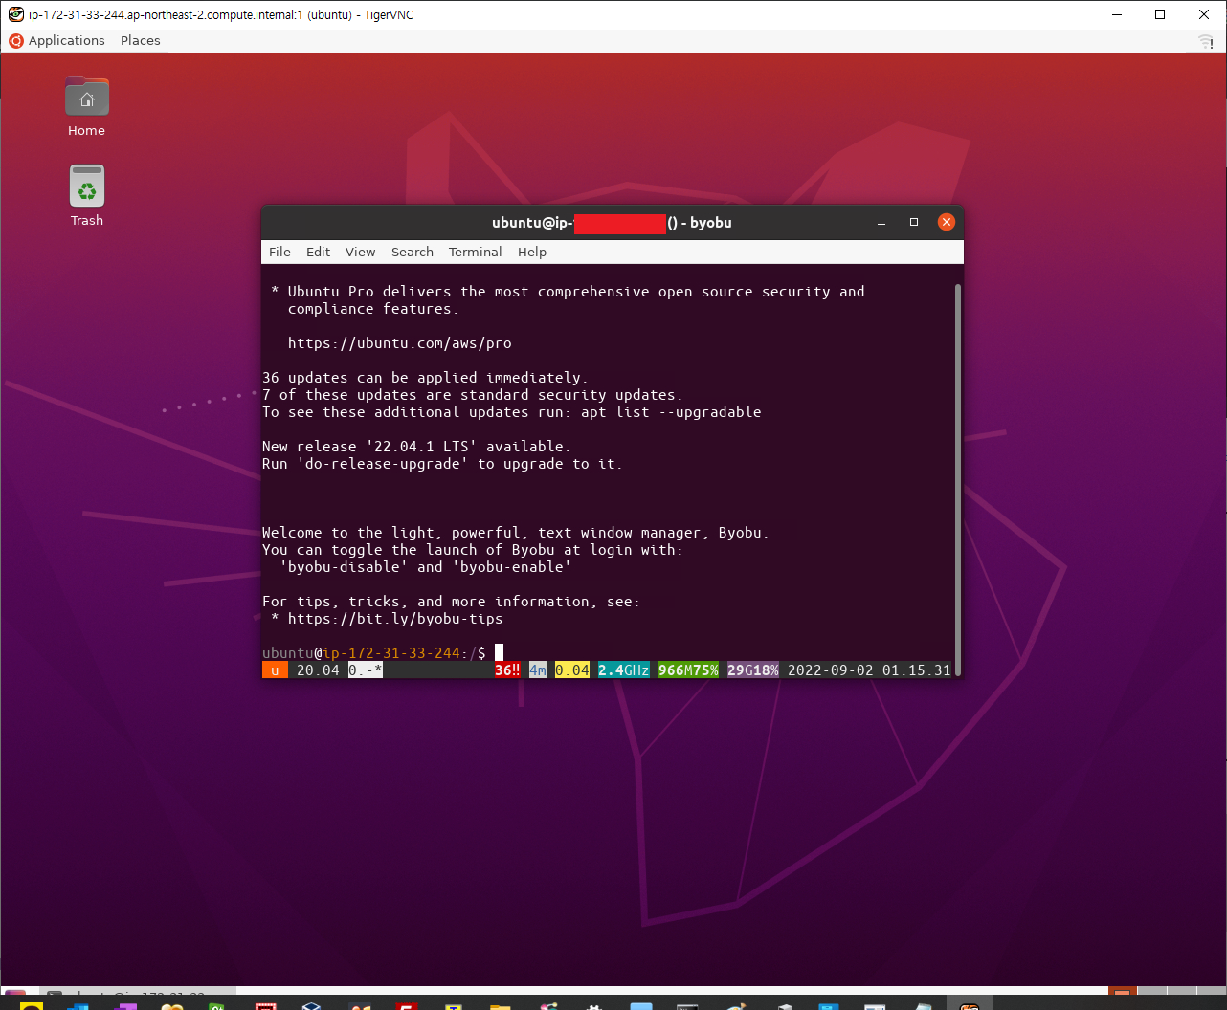Screen dimensions: 1227x1010
Task: Click 'apt list --upgradable' command text
Action: (671, 412)
